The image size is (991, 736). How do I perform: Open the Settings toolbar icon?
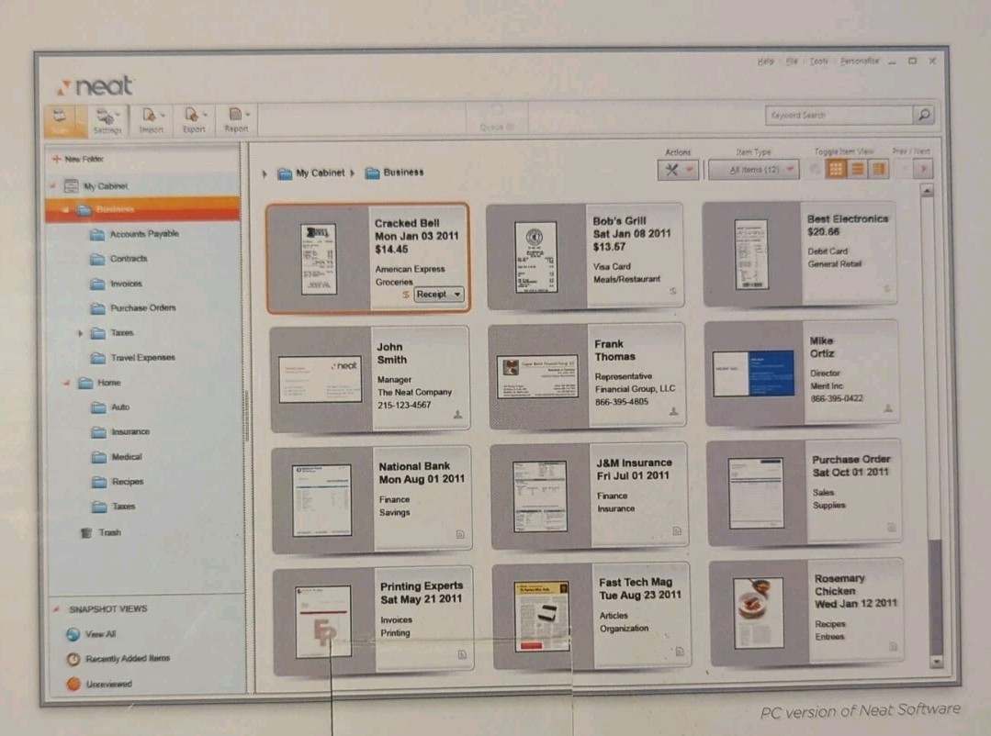(107, 120)
